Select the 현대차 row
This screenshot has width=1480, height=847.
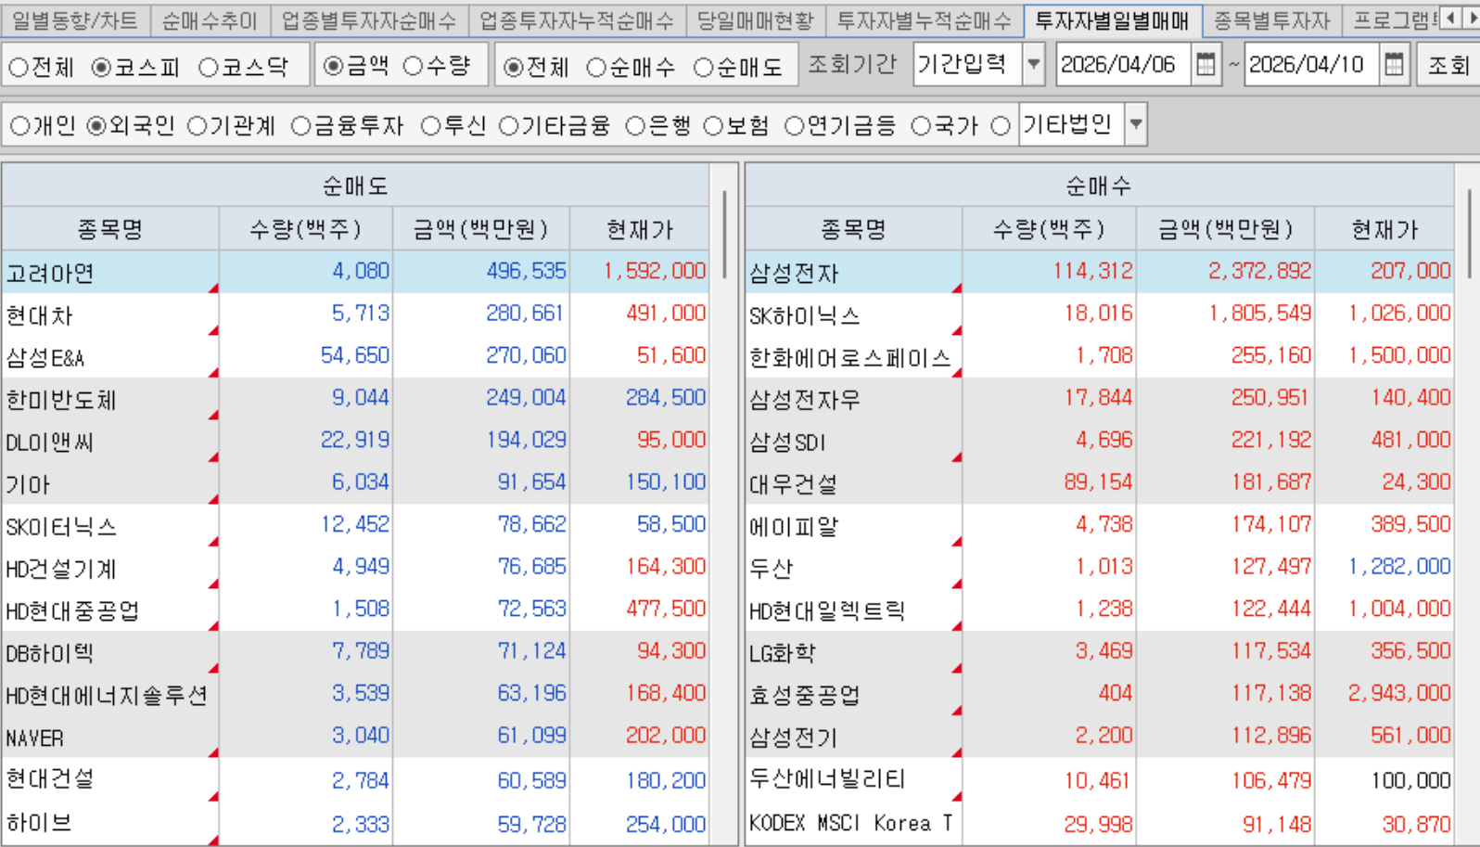355,314
